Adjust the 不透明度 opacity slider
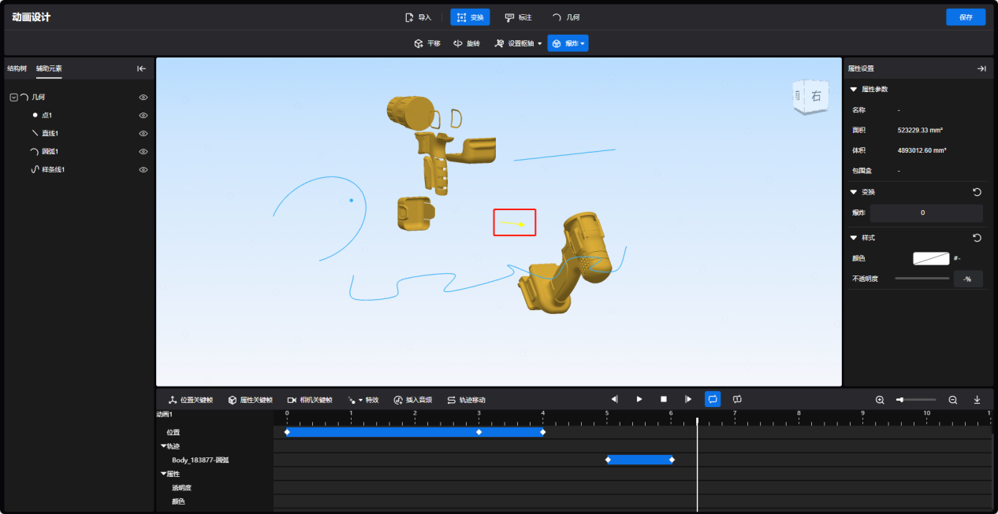The height and width of the screenshot is (514, 998). pos(922,279)
